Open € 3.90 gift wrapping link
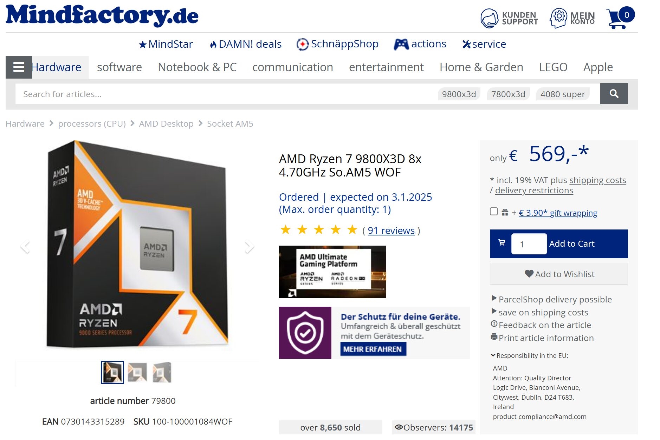 [558, 213]
